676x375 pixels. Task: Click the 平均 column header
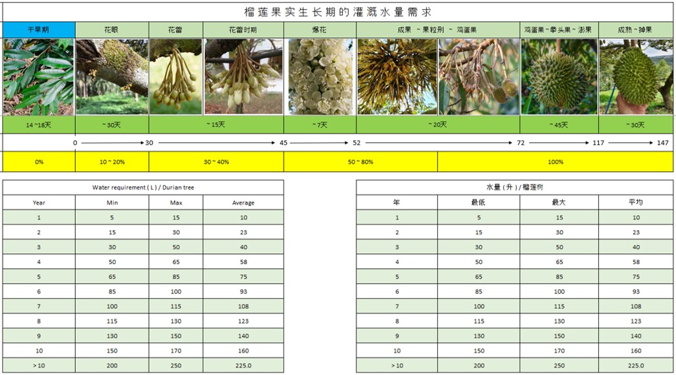[x=636, y=202]
